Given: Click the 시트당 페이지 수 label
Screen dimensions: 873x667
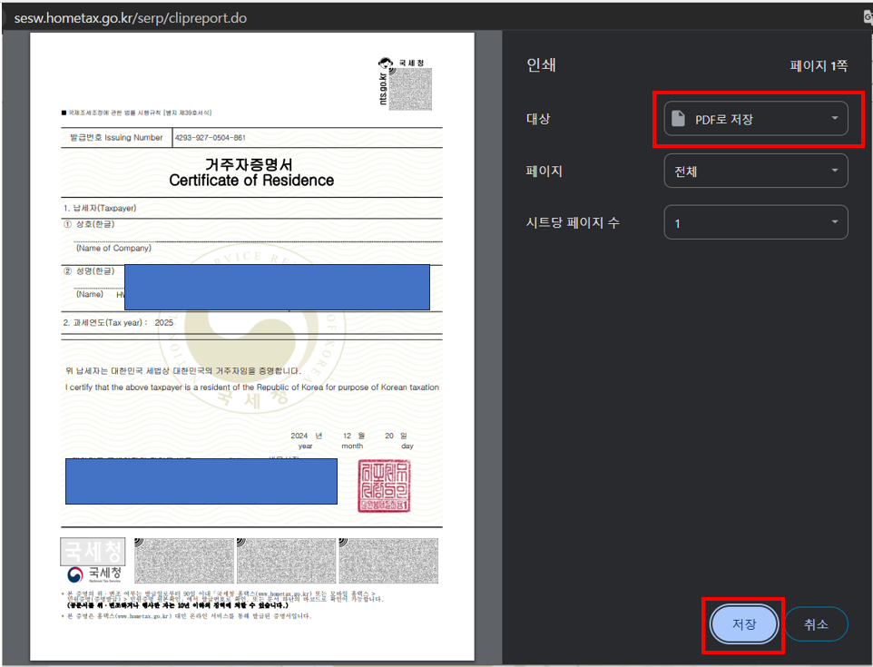Looking at the screenshot, I should pos(573,222).
